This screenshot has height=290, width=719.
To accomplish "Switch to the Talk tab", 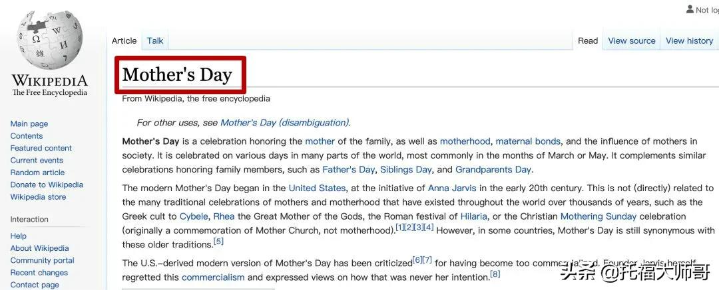I will coord(155,40).
